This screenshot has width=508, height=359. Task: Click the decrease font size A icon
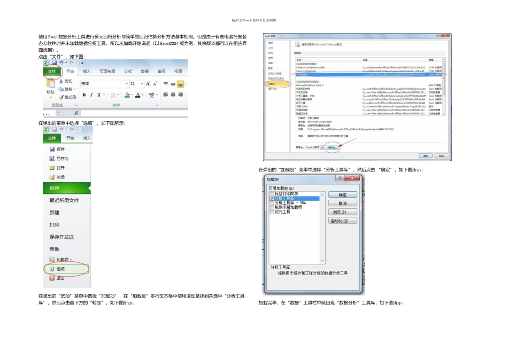tap(155, 84)
